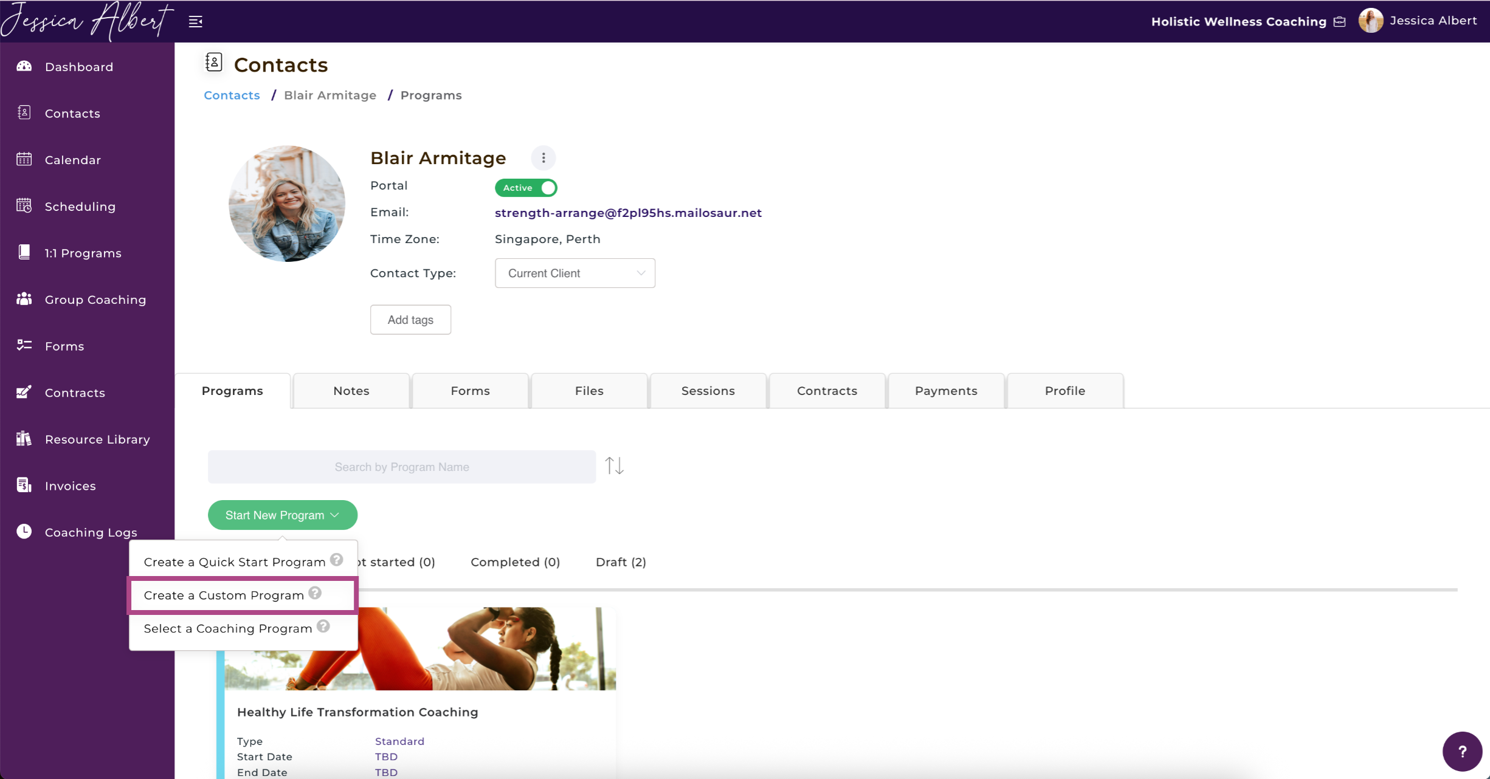Image resolution: width=1490 pixels, height=779 pixels.
Task: Click the help icon next to Quick Start Program
Action: pos(337,560)
